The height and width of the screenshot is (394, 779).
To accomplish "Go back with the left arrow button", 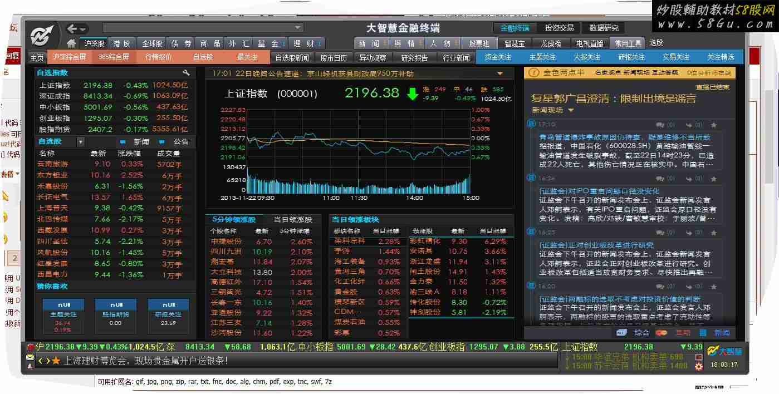I will pyautogui.click(x=72, y=28).
